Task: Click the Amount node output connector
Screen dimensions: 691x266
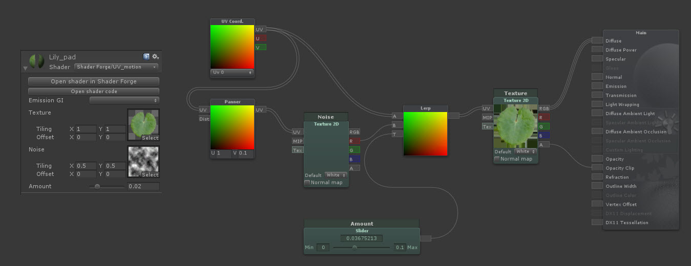Action: point(426,238)
